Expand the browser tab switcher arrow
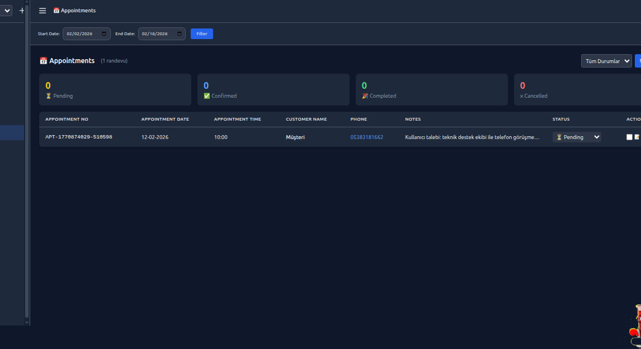 (6, 10)
